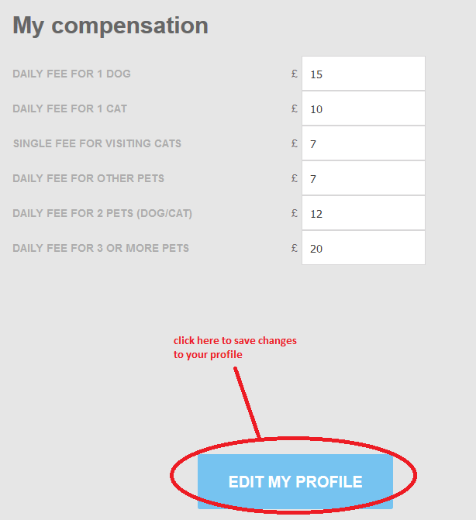Click the pound symbol beside the Visiting Cats fee
The width and height of the screenshot is (476, 520).
(295, 144)
